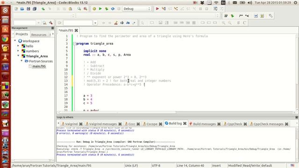Viewport: 299px width, 168px height.
Task: Click the UTF-8 encoding status entry
Action: pos(156,166)
